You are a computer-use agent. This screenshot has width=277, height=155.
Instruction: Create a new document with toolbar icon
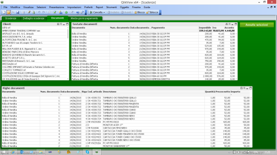pyautogui.click(x=4, y=13)
